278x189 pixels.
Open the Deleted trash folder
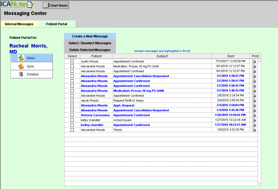(x=32, y=74)
